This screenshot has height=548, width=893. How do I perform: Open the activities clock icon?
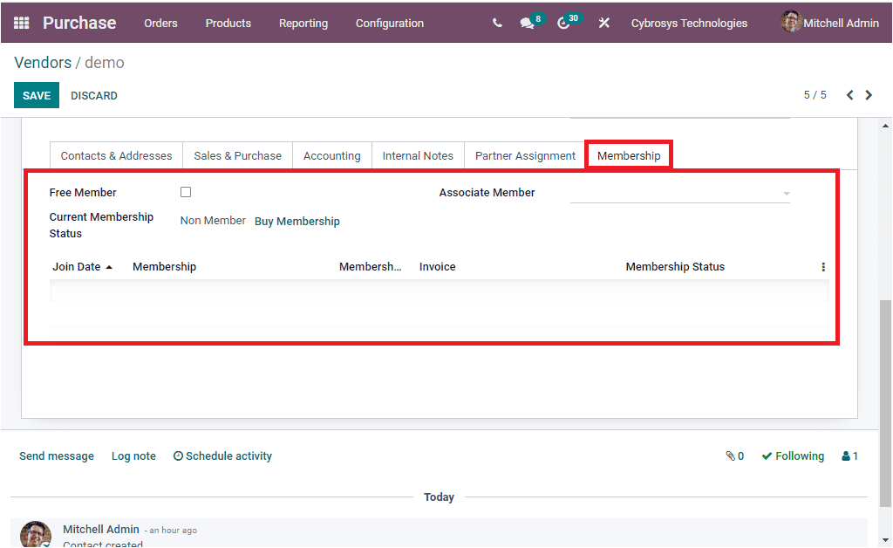pyautogui.click(x=563, y=23)
